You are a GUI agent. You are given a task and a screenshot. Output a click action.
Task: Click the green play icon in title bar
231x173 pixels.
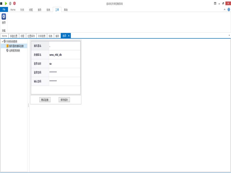pos(6,3)
